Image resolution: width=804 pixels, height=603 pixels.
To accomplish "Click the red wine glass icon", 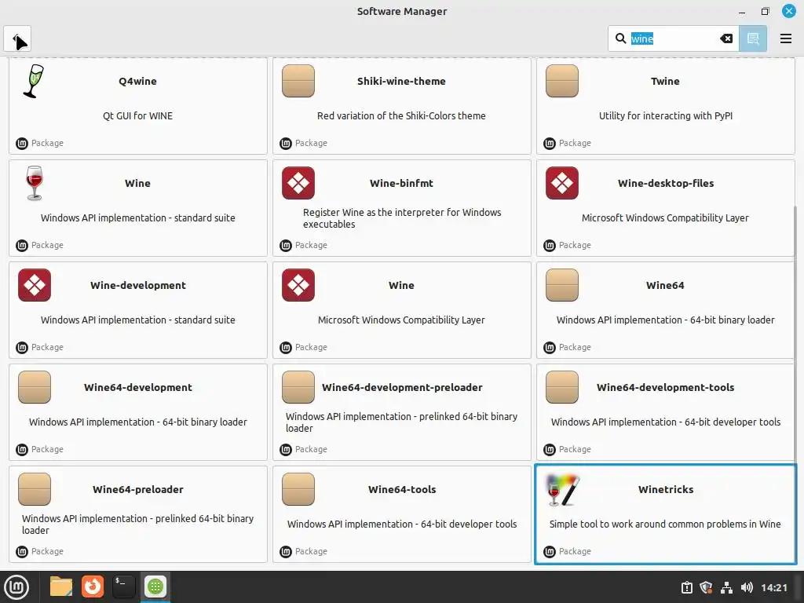I will pyautogui.click(x=34, y=183).
